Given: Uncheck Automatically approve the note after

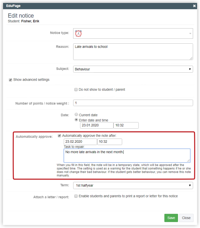Looking at the screenshot, I should (x=59, y=136).
